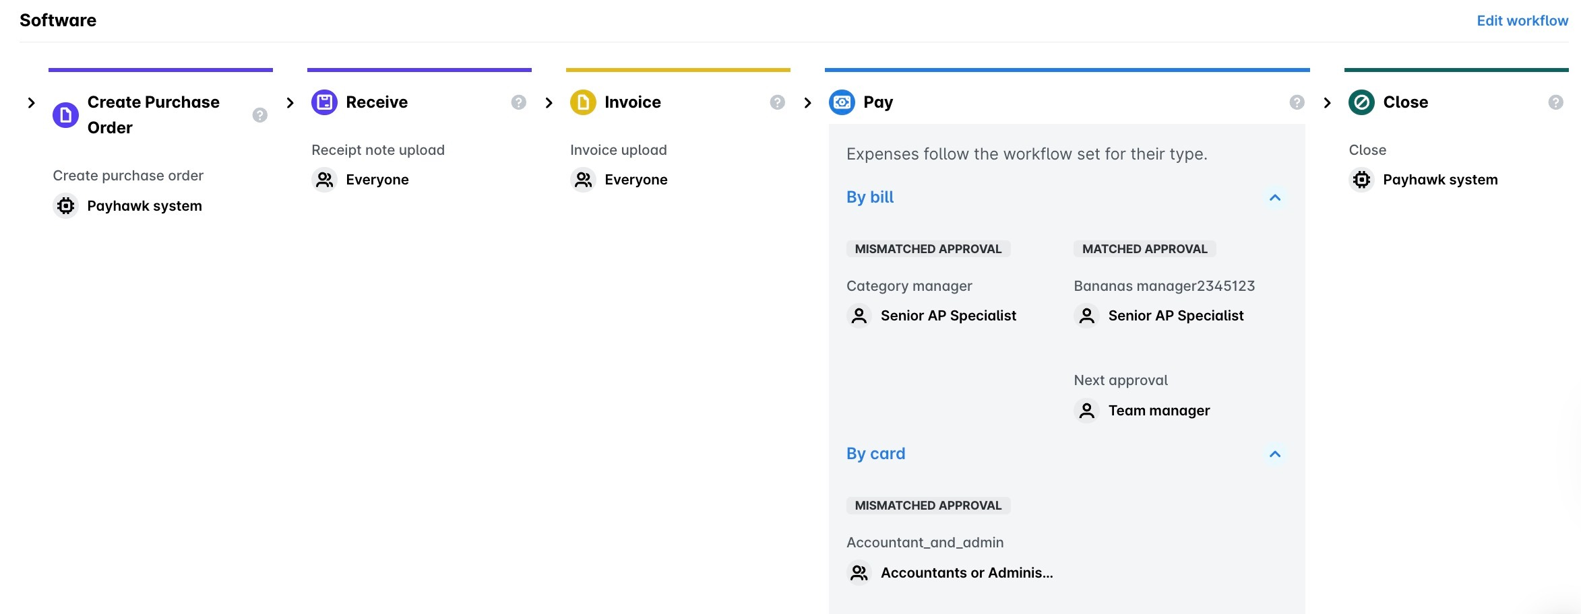
Task: Click the By bill heading
Action: (870, 197)
